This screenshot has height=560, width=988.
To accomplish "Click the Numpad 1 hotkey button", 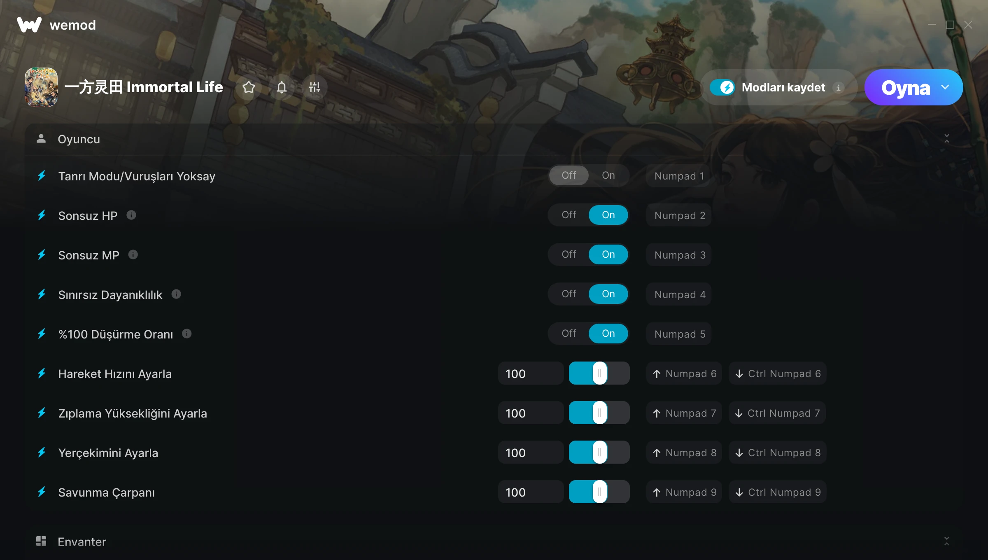I will click(679, 176).
